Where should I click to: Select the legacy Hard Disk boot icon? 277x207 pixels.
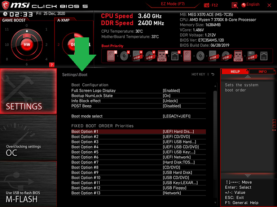pos(187,56)
